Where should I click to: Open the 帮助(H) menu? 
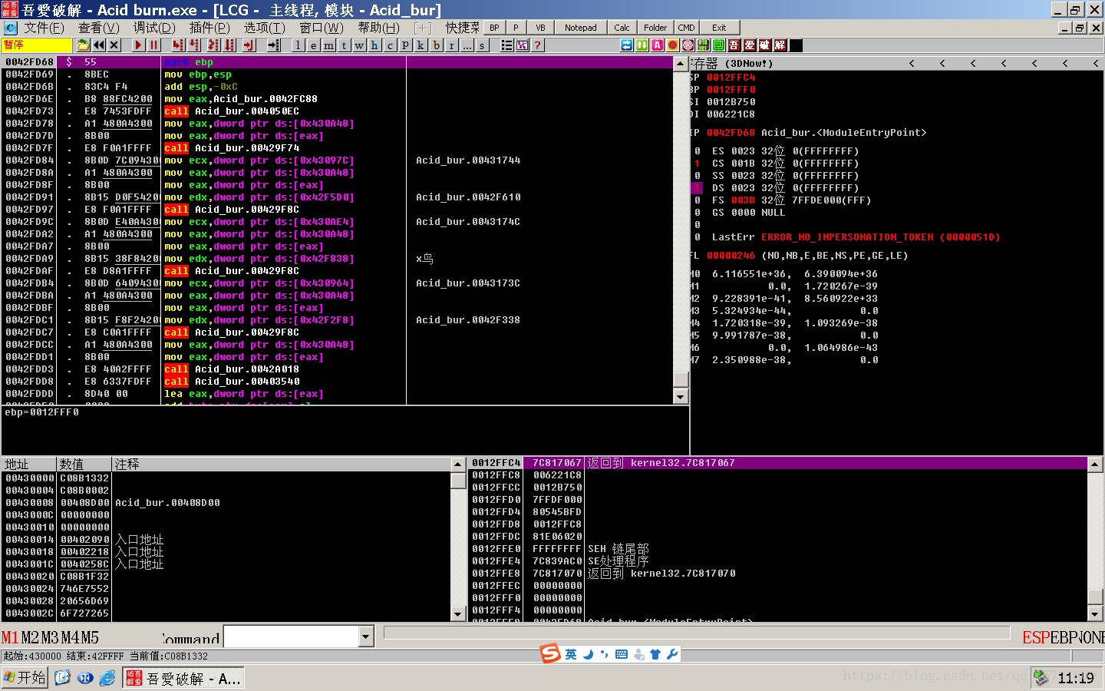coord(378,28)
